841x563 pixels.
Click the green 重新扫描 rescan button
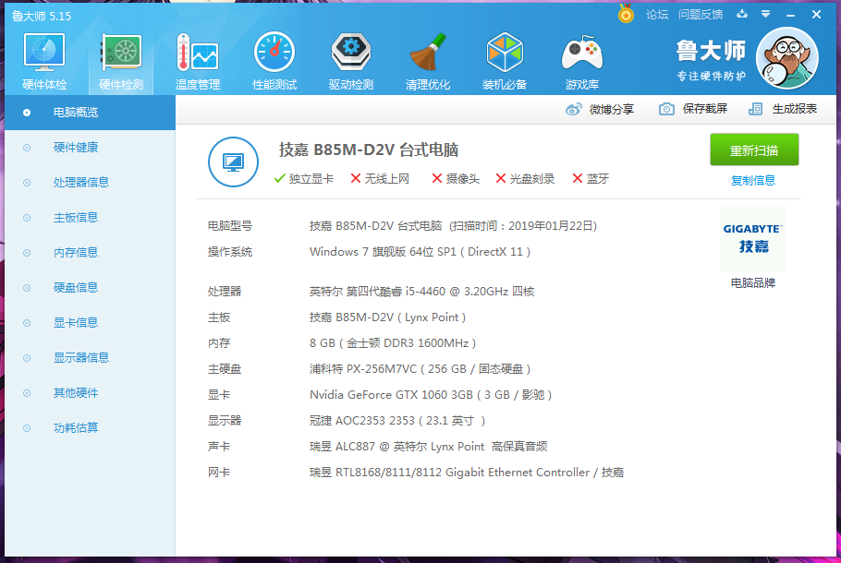[754, 150]
